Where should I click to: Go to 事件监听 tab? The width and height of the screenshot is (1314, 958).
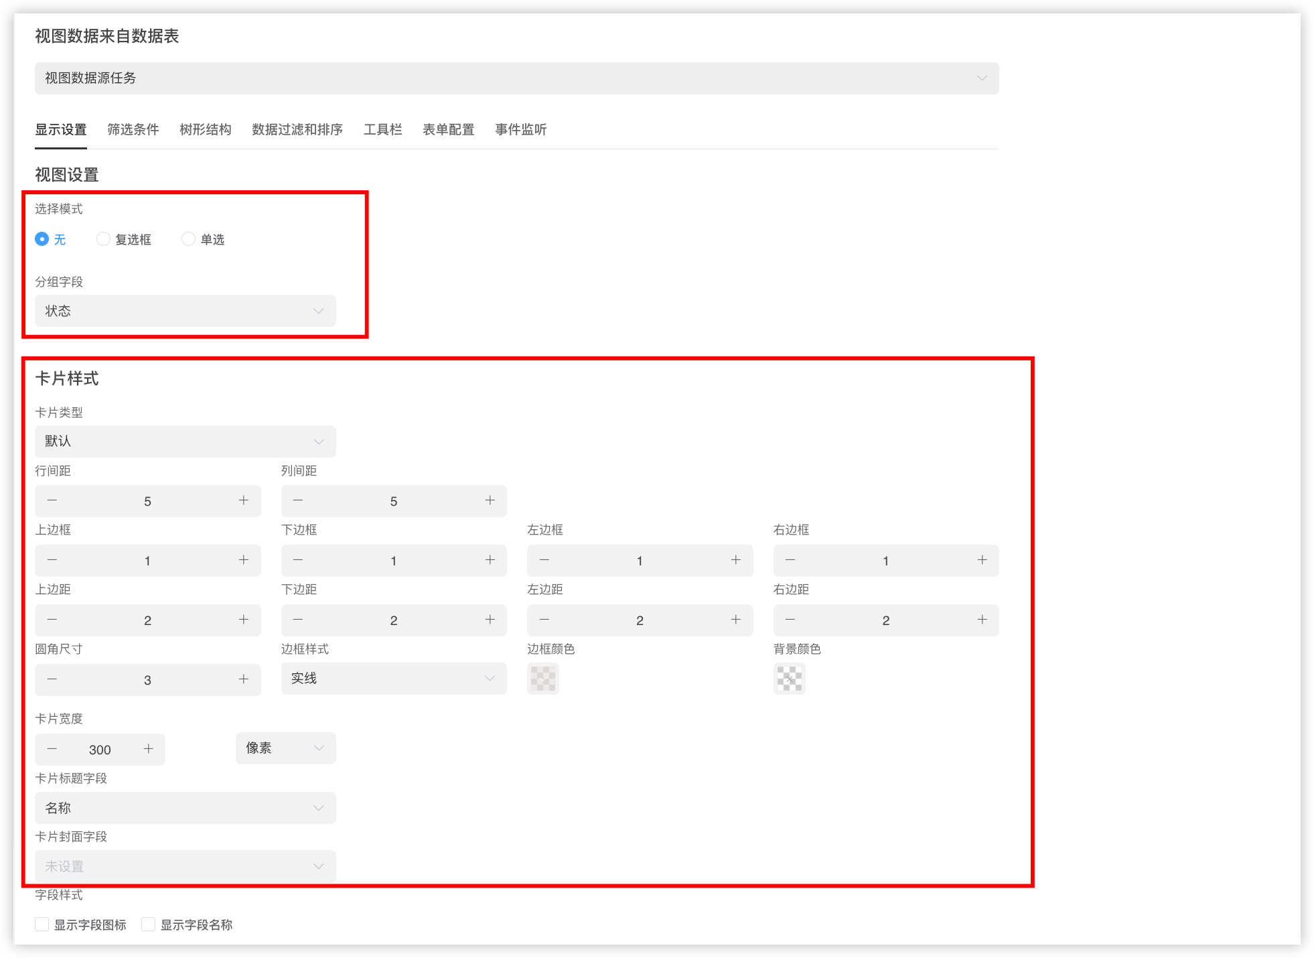click(520, 129)
